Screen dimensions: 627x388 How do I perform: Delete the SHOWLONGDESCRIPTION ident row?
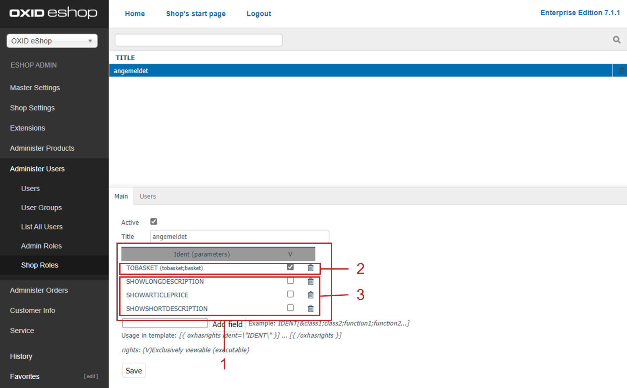310,281
